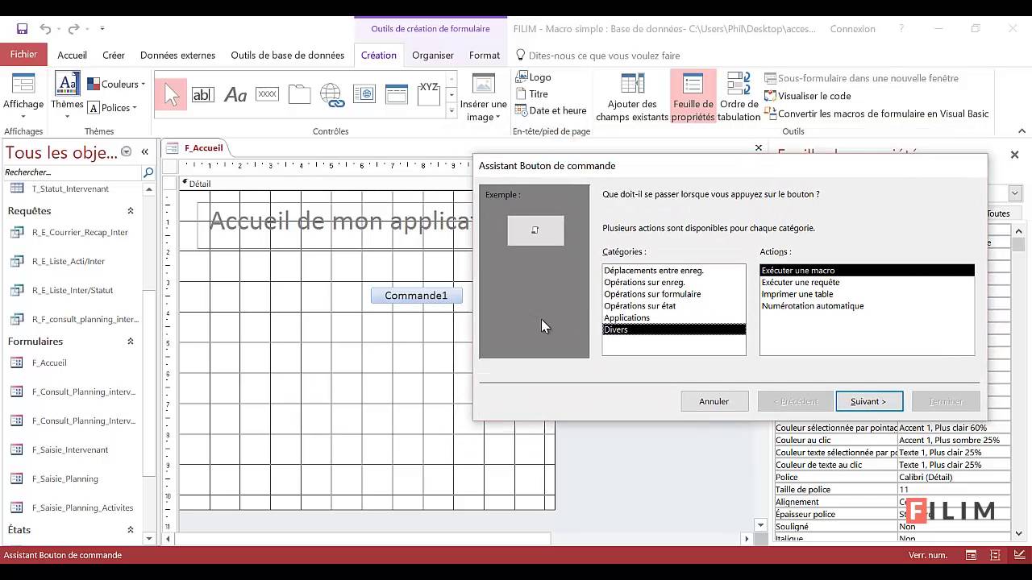Open the Données externes tab
The height and width of the screenshot is (580, 1032).
(x=177, y=56)
